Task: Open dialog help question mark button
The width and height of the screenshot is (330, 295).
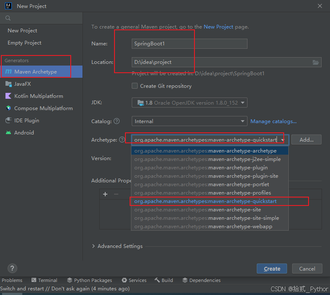Action: [x=12, y=268]
